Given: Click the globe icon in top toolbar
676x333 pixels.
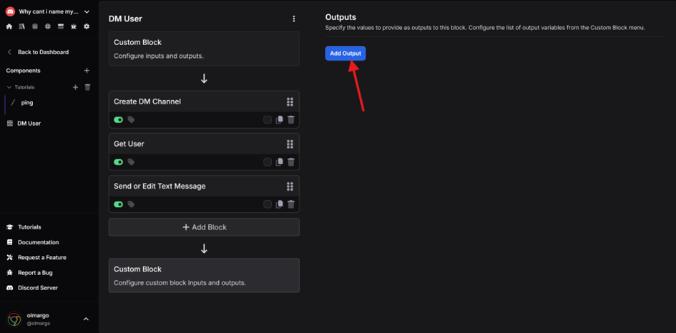Looking at the screenshot, I should [x=48, y=26].
